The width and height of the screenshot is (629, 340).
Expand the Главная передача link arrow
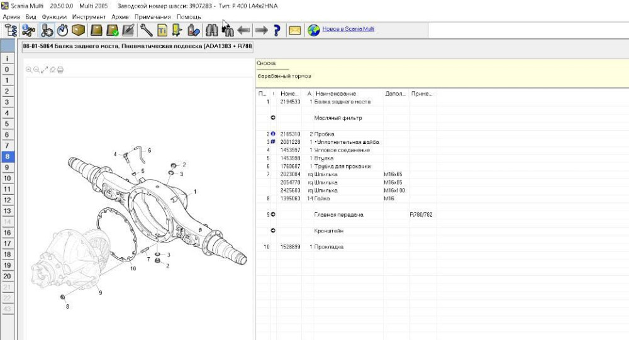point(273,214)
